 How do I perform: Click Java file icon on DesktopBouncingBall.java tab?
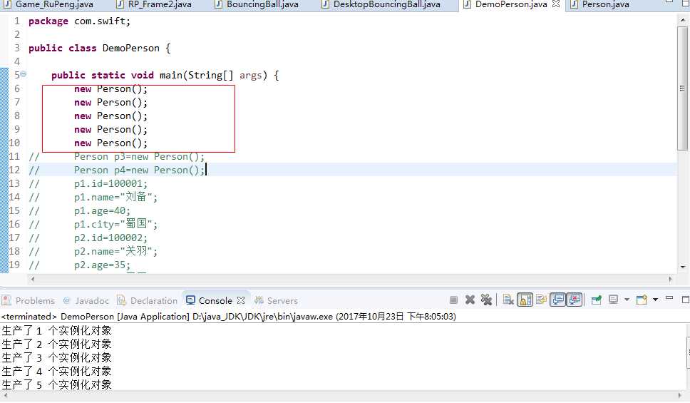click(x=325, y=4)
